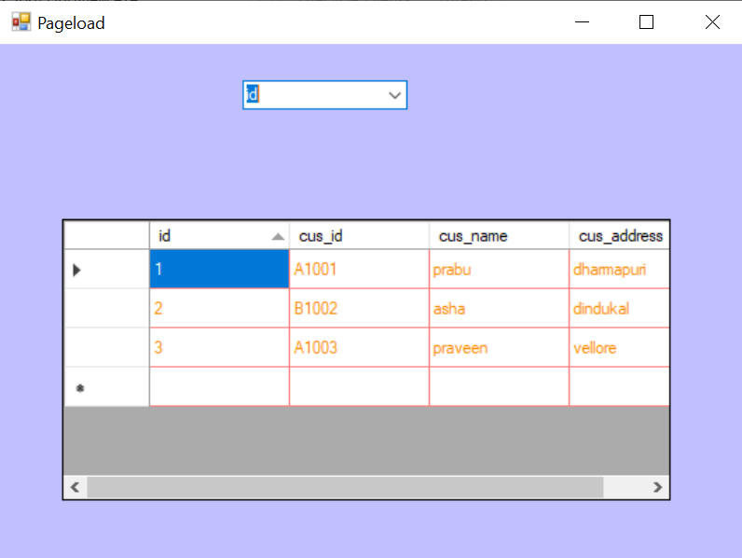
Task: Select the first row using its arrow header
Action: point(106,270)
